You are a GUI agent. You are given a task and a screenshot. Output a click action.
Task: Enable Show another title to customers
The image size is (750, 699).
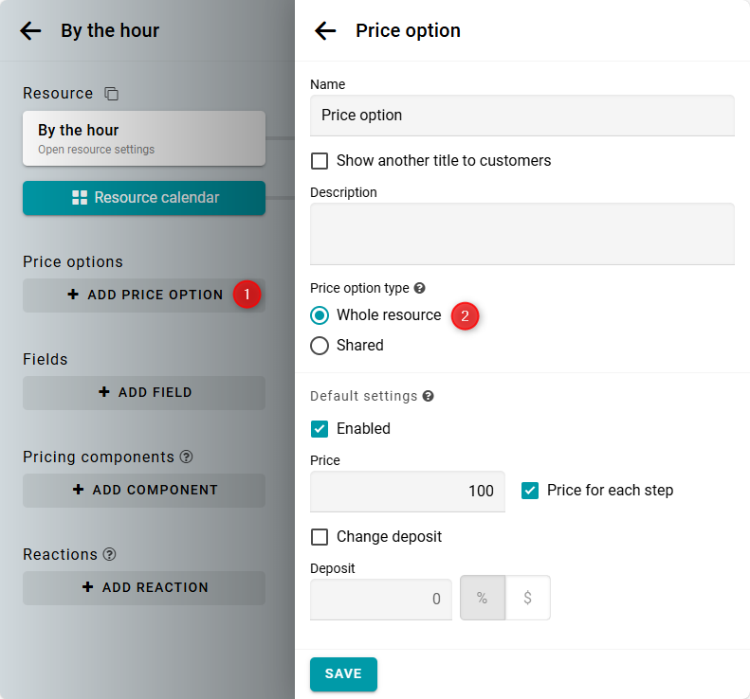point(320,161)
